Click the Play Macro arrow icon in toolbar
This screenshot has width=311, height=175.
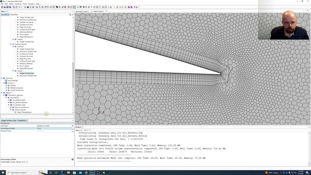point(25,7)
